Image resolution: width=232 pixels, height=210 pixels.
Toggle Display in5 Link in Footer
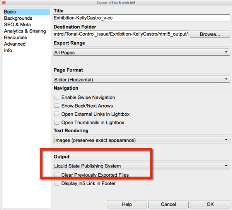(x=57, y=183)
